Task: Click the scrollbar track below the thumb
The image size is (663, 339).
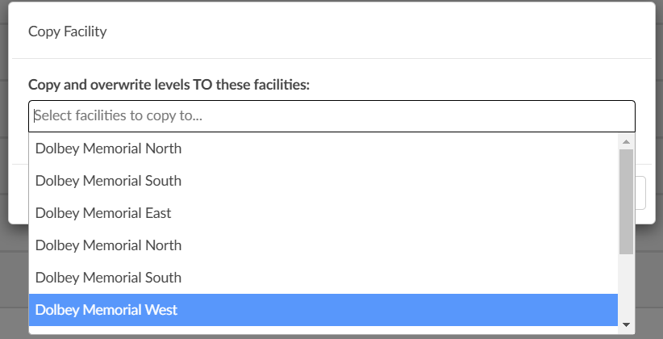Action: [x=626, y=286]
